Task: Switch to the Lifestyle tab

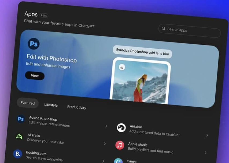Action: click(x=51, y=105)
